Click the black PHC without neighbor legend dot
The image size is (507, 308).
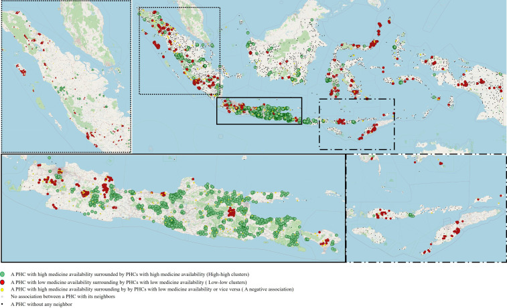pos(3,304)
